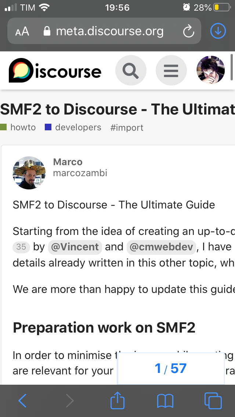Viewport: 235px width, 417px height.
Task: Open Safari downloads arrow
Action: click(x=218, y=31)
